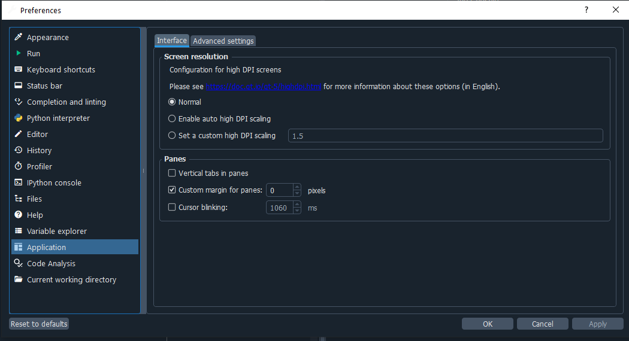Click the OK button
The image size is (629, 341).
point(488,324)
